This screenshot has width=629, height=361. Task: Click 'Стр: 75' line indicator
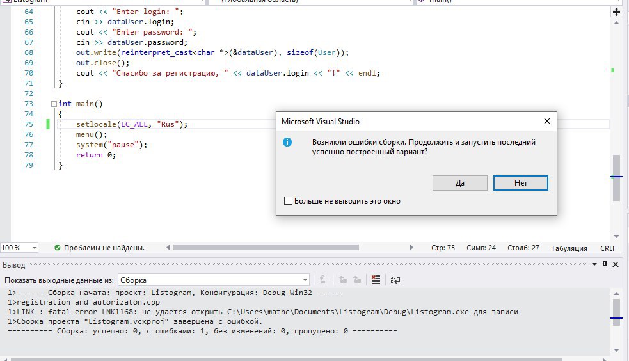click(x=443, y=248)
